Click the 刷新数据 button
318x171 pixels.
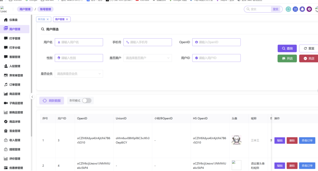[52, 101]
